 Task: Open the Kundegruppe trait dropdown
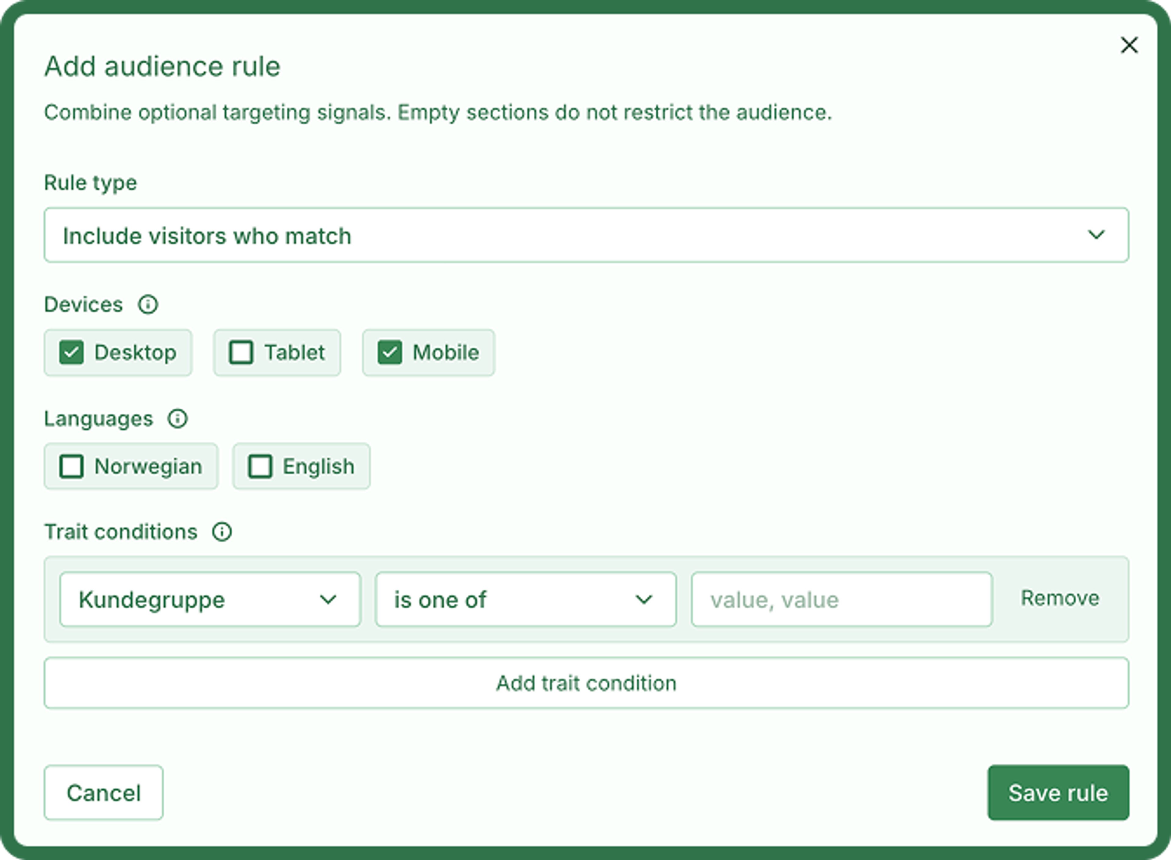click(210, 600)
